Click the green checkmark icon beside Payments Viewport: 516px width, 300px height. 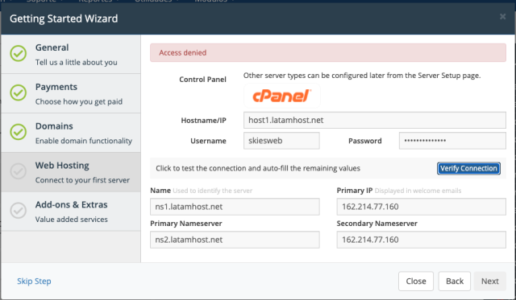[18, 92]
